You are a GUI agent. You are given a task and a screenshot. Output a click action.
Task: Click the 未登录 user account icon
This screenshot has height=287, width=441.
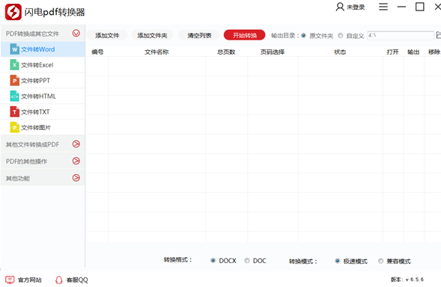coord(340,7)
